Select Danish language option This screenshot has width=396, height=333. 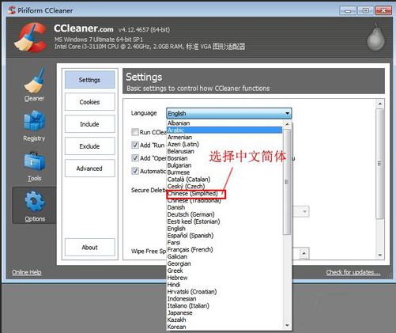click(224, 207)
